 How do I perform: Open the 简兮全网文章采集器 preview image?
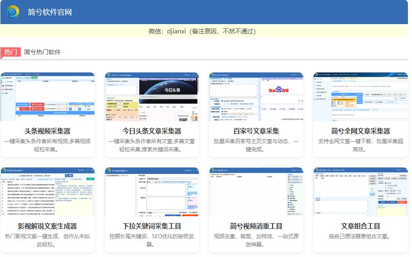[360, 97]
